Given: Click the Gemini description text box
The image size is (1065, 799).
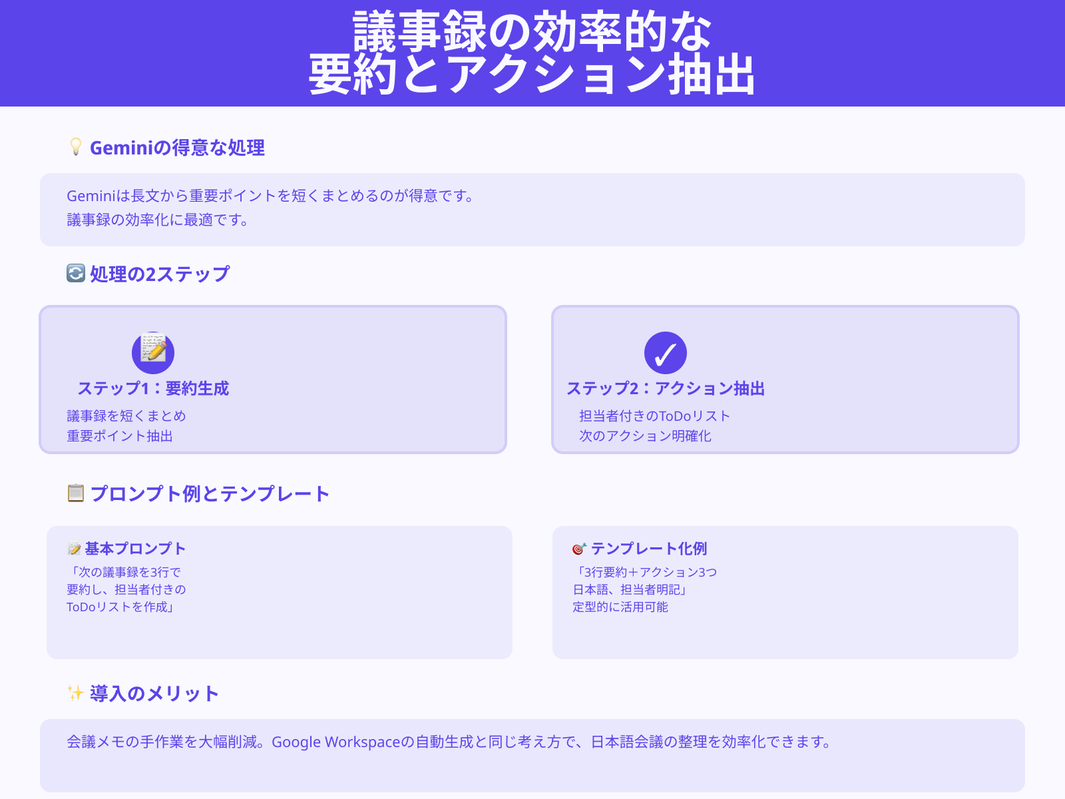Looking at the screenshot, I should pyautogui.click(x=532, y=208).
